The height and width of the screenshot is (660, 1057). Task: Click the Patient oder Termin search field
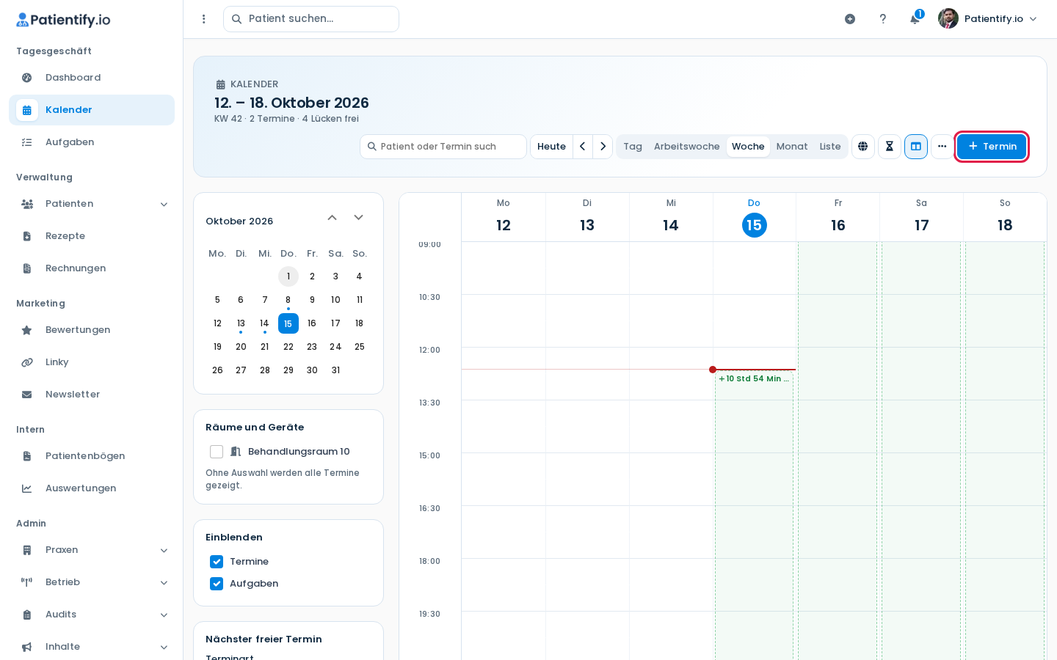(443, 147)
